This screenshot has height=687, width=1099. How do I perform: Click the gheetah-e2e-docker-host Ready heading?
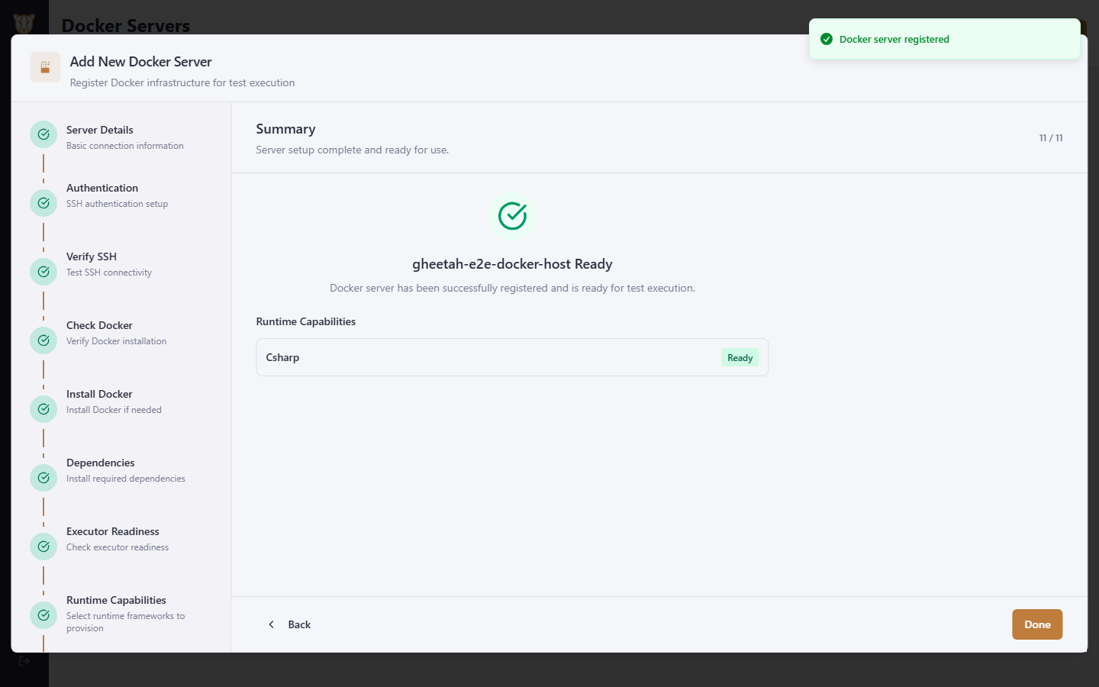click(x=512, y=264)
